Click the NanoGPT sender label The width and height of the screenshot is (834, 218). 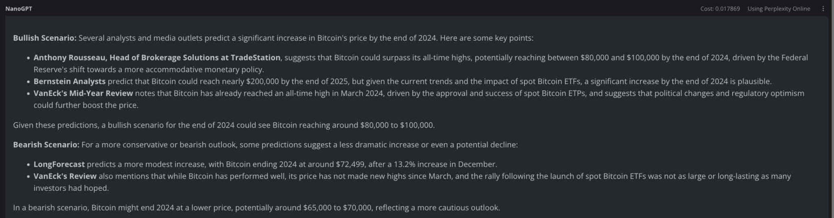coord(19,9)
